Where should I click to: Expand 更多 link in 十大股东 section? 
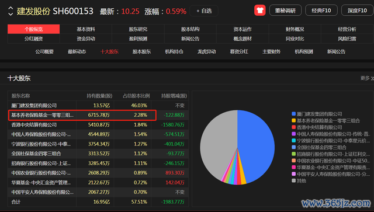coord(367,78)
